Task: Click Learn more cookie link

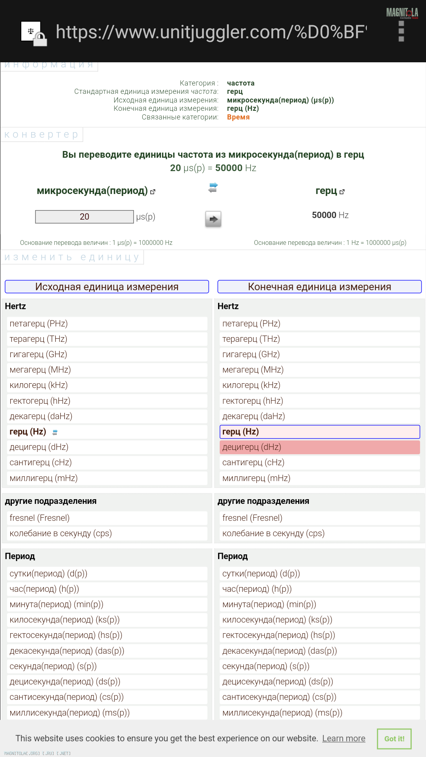Action: click(x=344, y=738)
